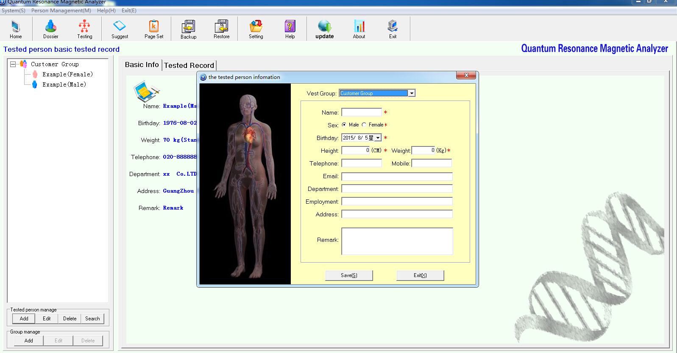Screen dimensions: 677x353
Task: Switch to the Tested Record tab
Action: (189, 65)
